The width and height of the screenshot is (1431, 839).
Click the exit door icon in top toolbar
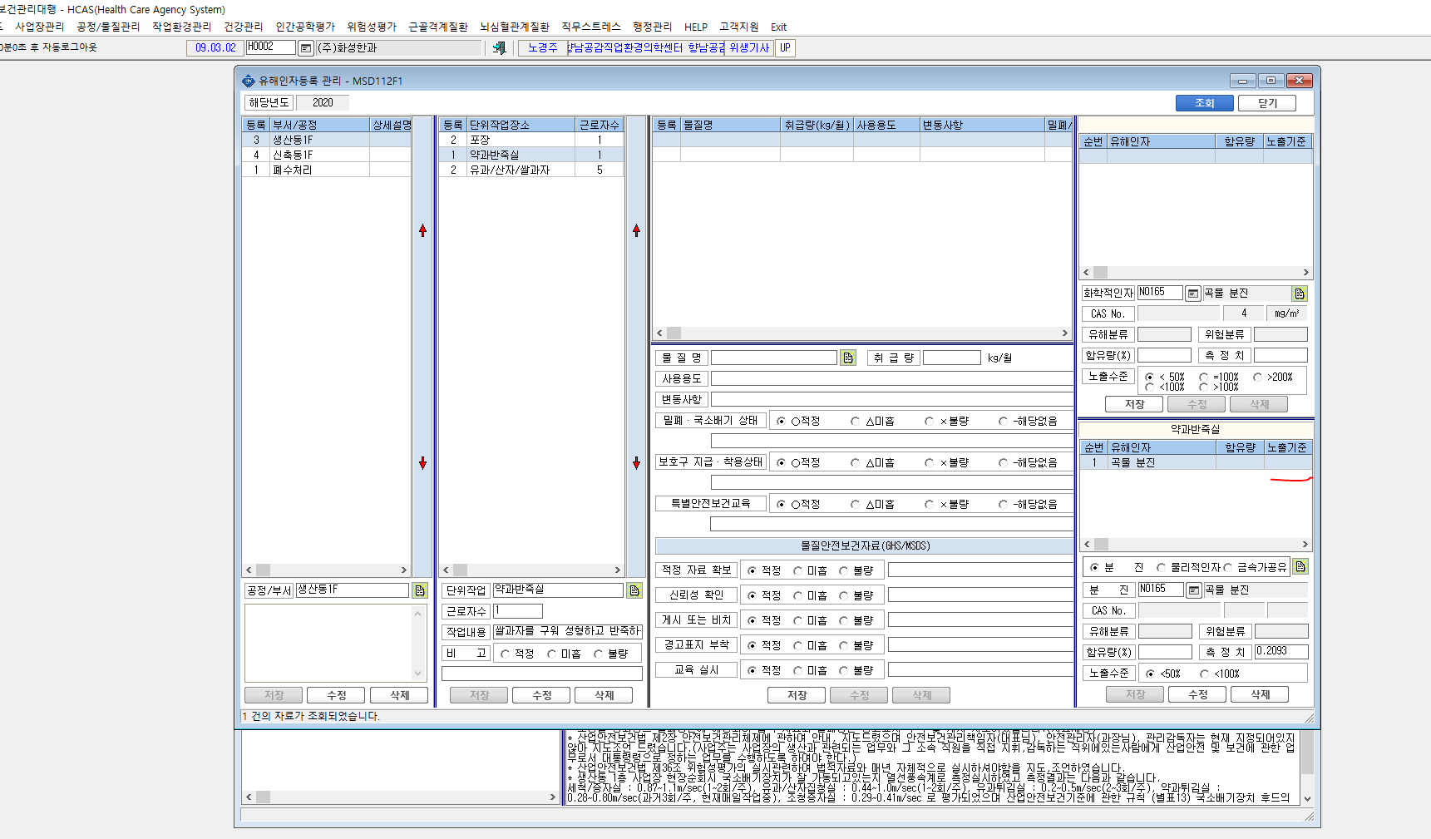pos(499,48)
